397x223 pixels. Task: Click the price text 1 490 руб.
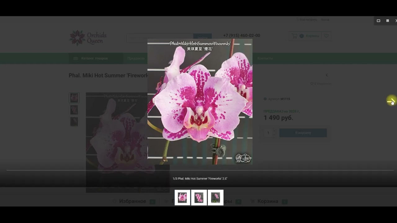[x=278, y=118]
